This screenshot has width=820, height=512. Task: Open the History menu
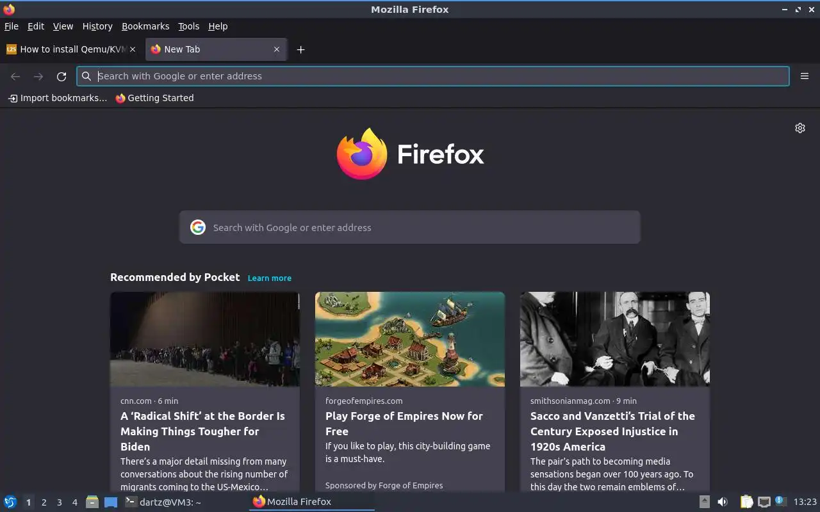tap(97, 26)
